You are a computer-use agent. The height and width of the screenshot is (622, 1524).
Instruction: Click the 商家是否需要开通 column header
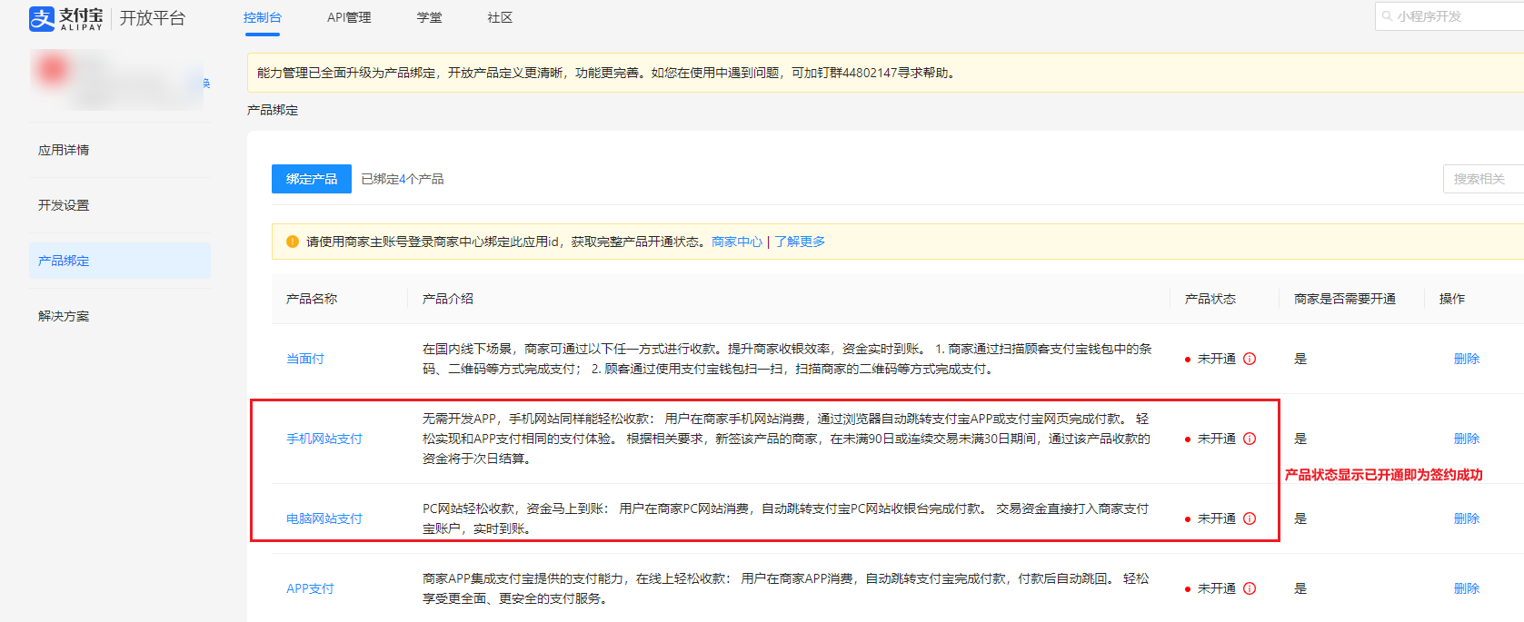pyautogui.click(x=1345, y=299)
